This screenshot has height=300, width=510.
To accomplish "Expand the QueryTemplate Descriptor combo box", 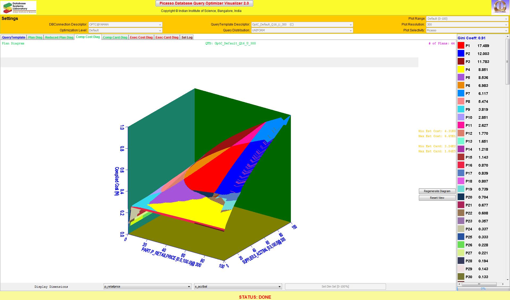I will pos(302,24).
